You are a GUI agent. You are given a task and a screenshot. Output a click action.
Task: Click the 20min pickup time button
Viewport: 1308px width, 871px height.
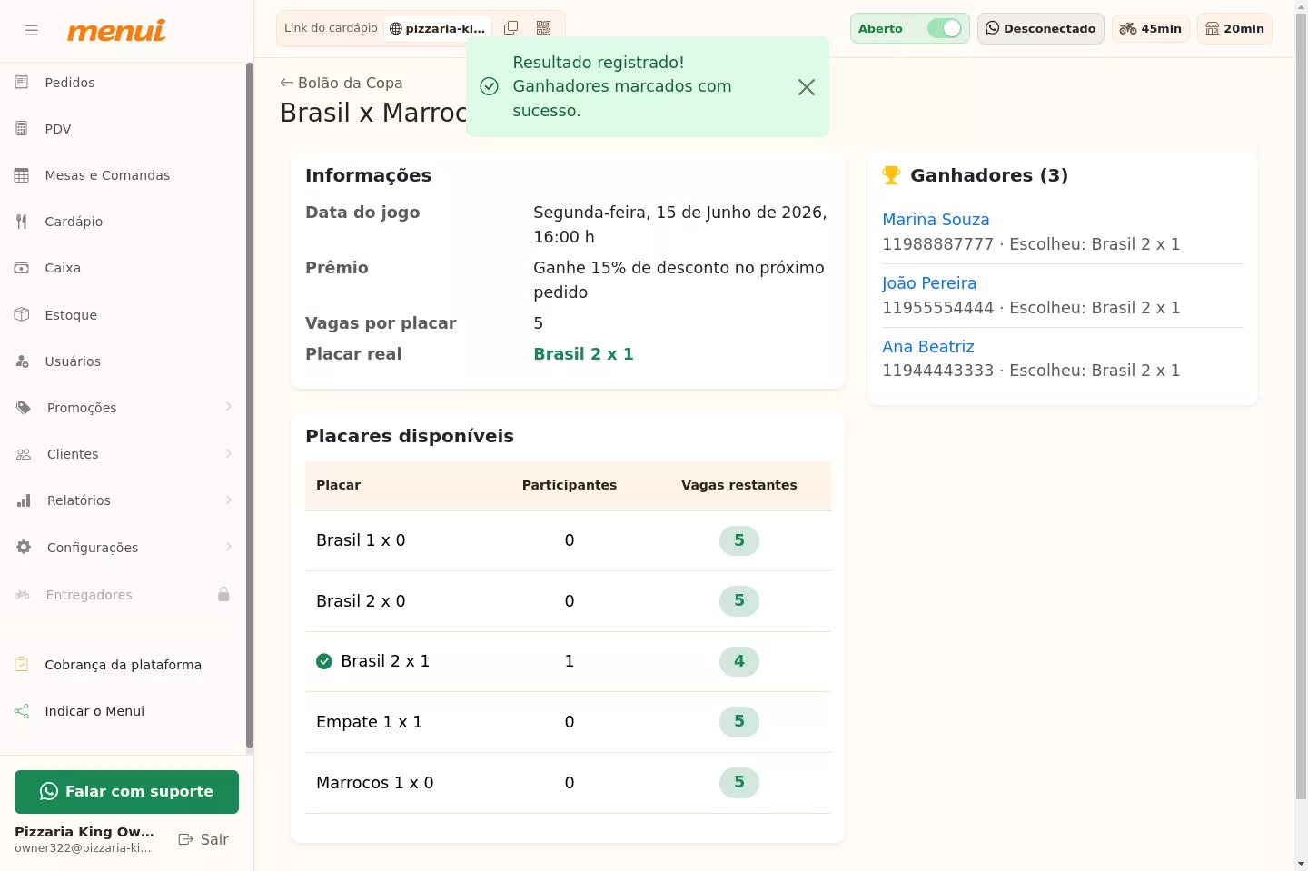point(1235,28)
